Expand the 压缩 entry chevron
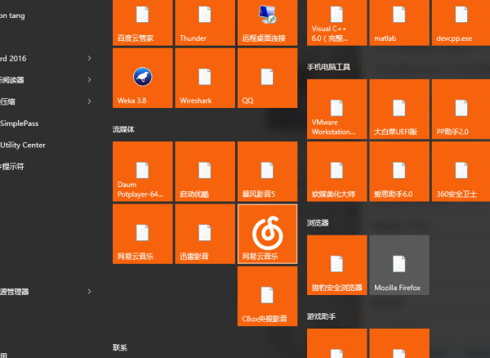 tap(89, 101)
